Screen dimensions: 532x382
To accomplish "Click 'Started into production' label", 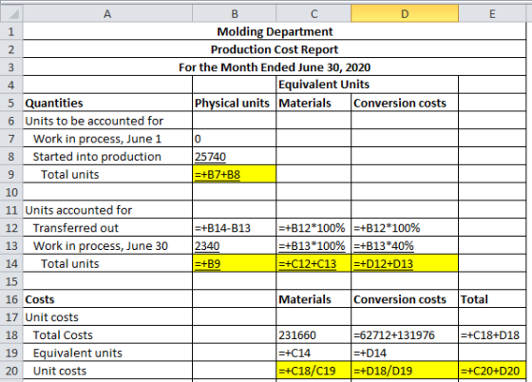I will pos(107,157).
